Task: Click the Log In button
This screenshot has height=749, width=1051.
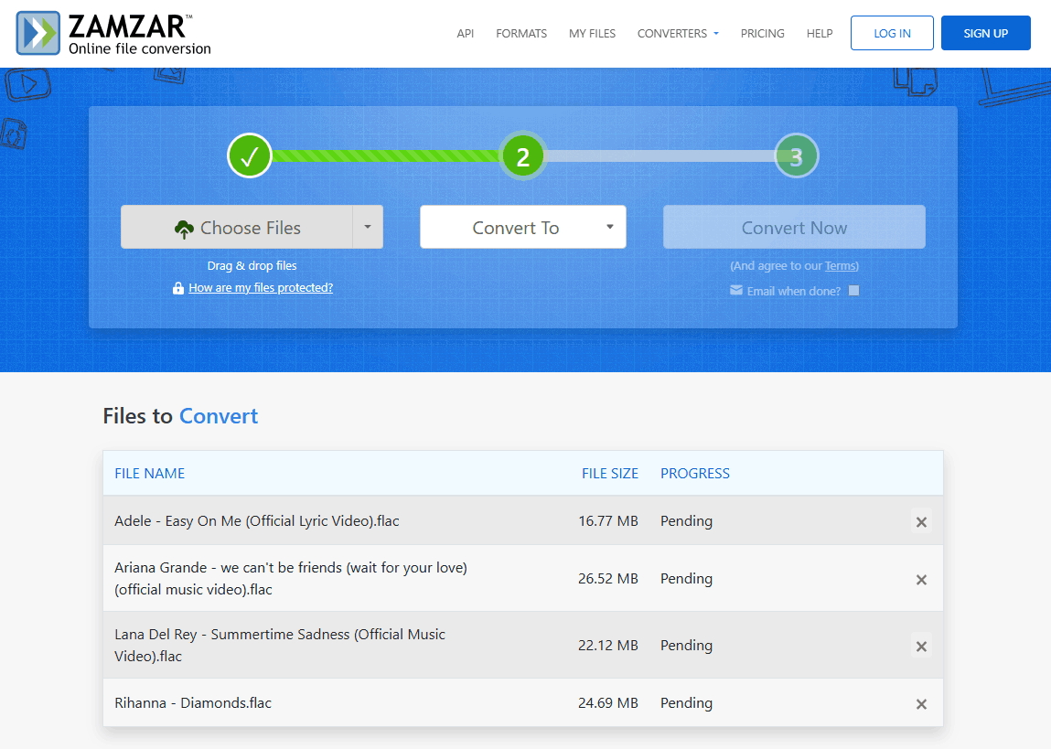Action: pyautogui.click(x=892, y=34)
